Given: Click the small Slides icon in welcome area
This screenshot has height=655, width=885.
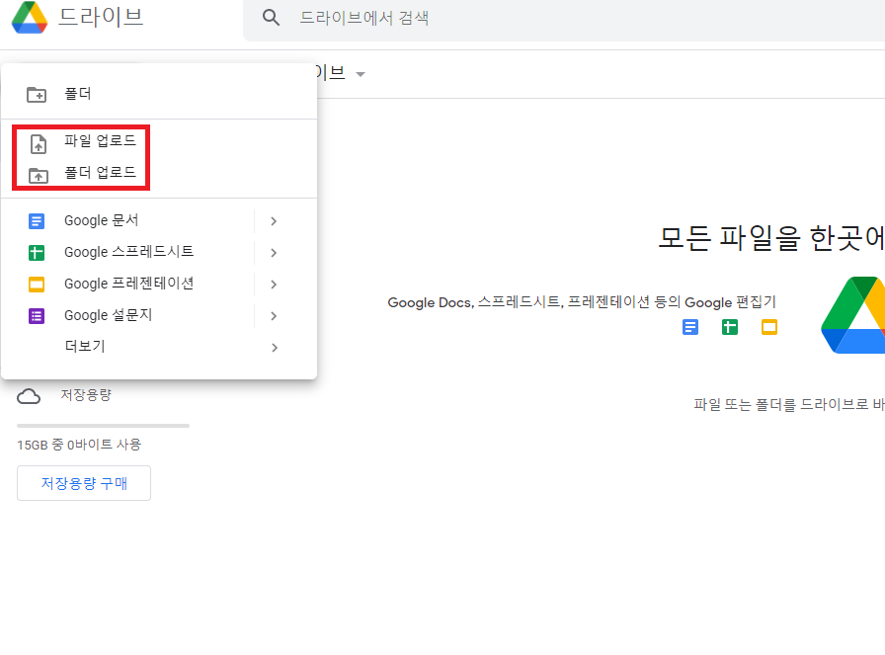Looking at the screenshot, I should [x=769, y=327].
